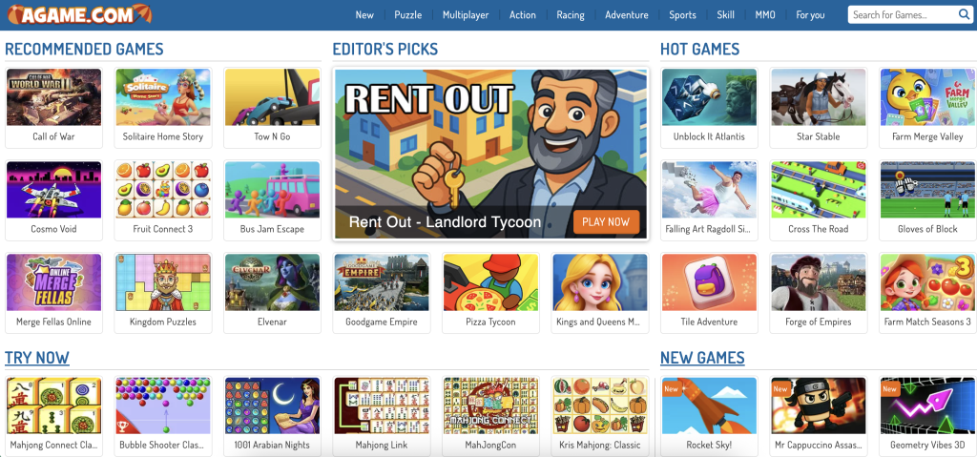Open the Unblock It Atlantis thumbnail
The width and height of the screenshot is (977, 457).
click(709, 97)
